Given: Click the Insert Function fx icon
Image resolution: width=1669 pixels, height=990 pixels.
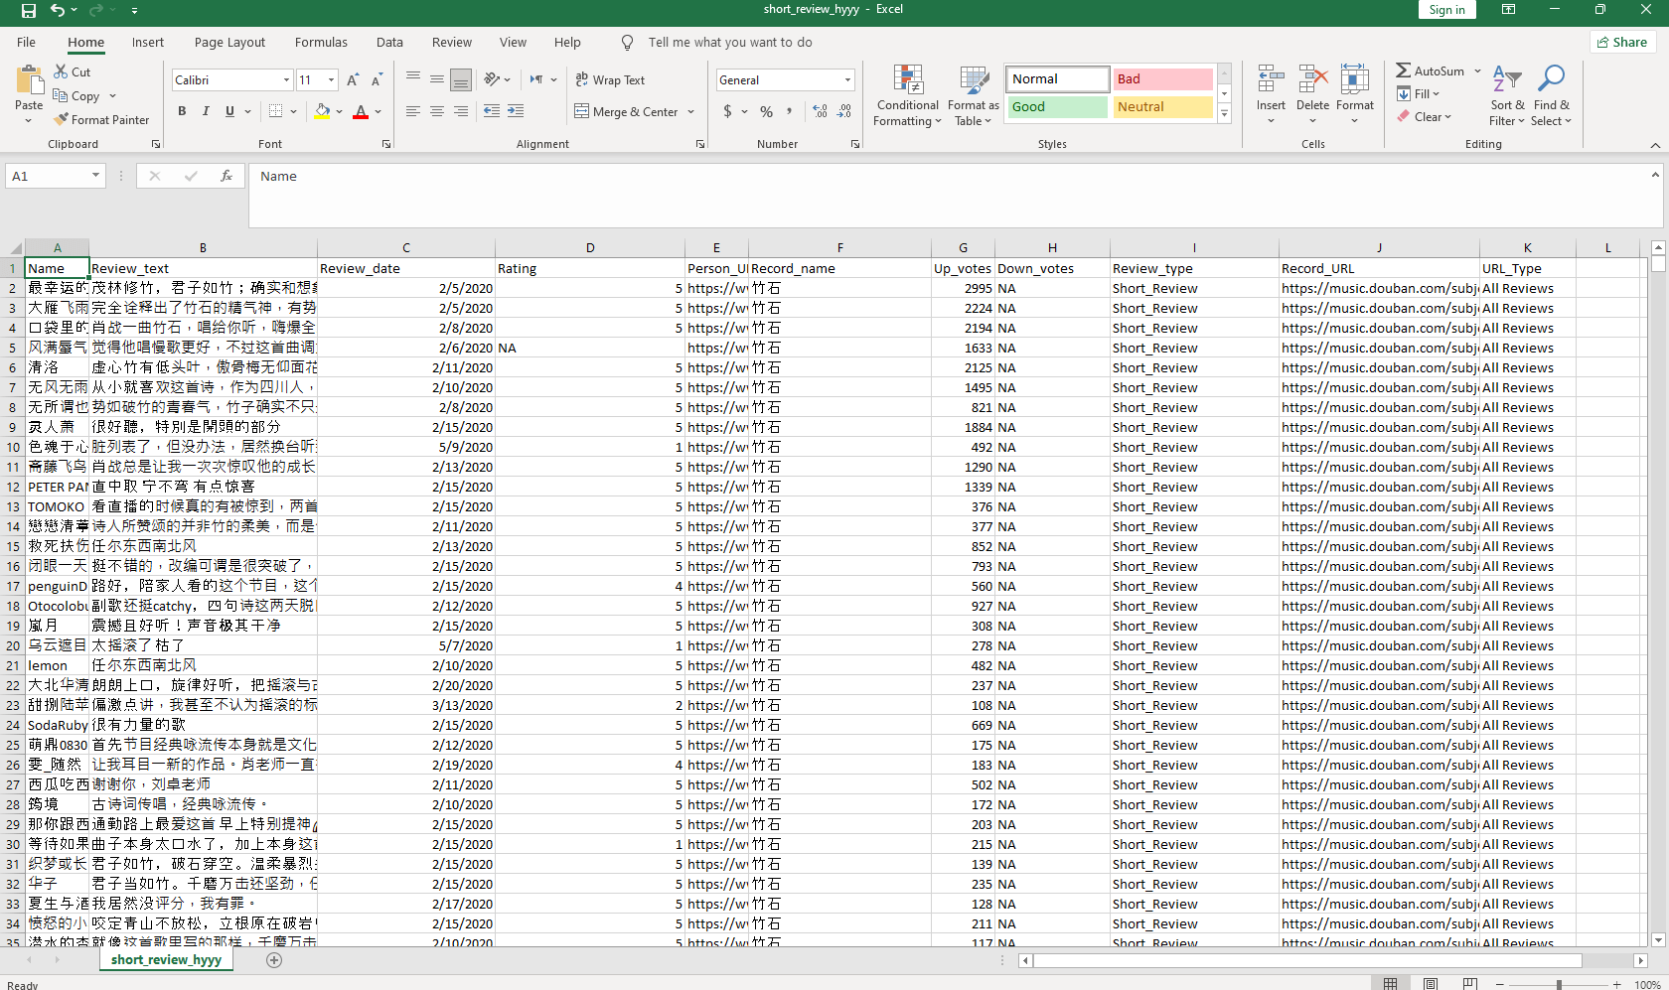Looking at the screenshot, I should tap(227, 176).
